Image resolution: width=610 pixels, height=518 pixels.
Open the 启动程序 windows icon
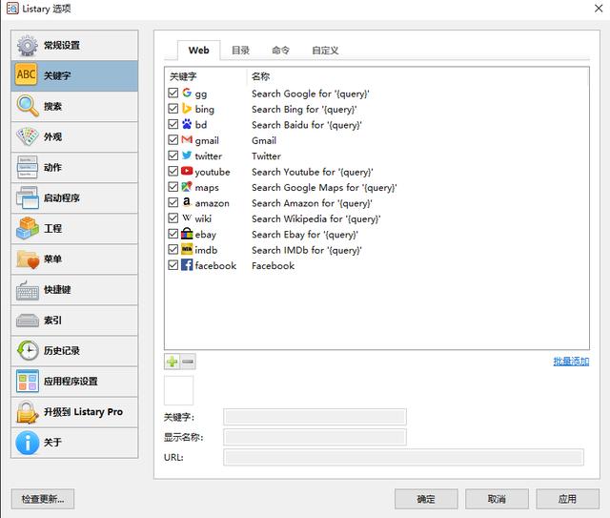tap(27, 197)
